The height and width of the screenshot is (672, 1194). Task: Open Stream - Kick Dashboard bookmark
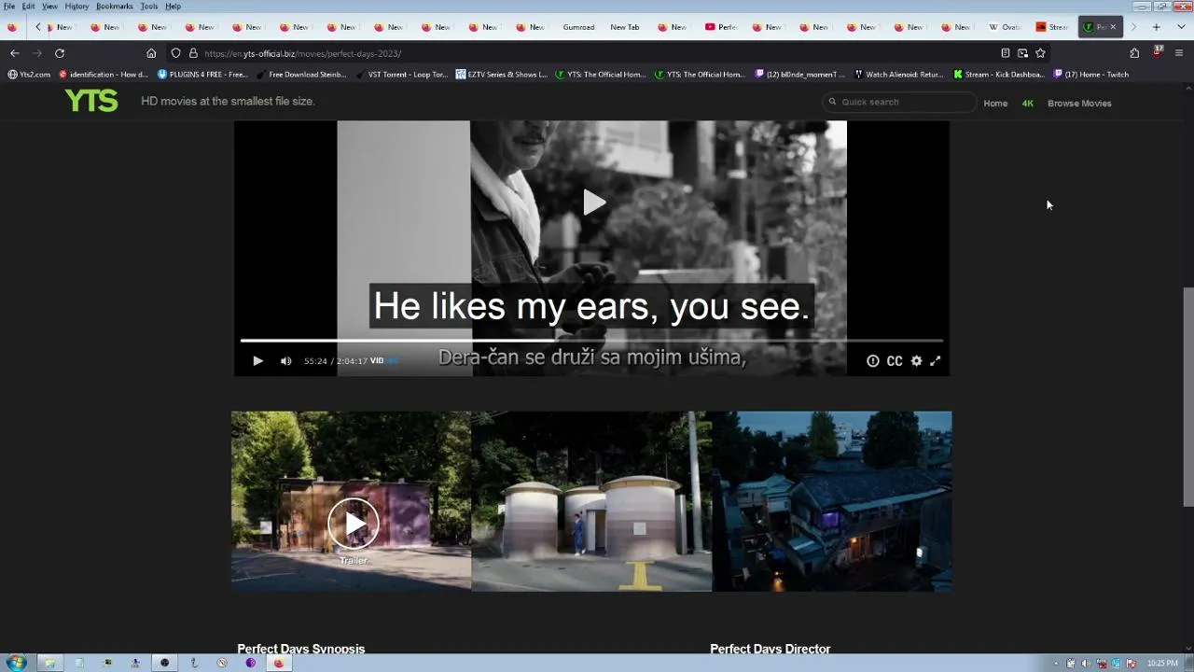(999, 75)
